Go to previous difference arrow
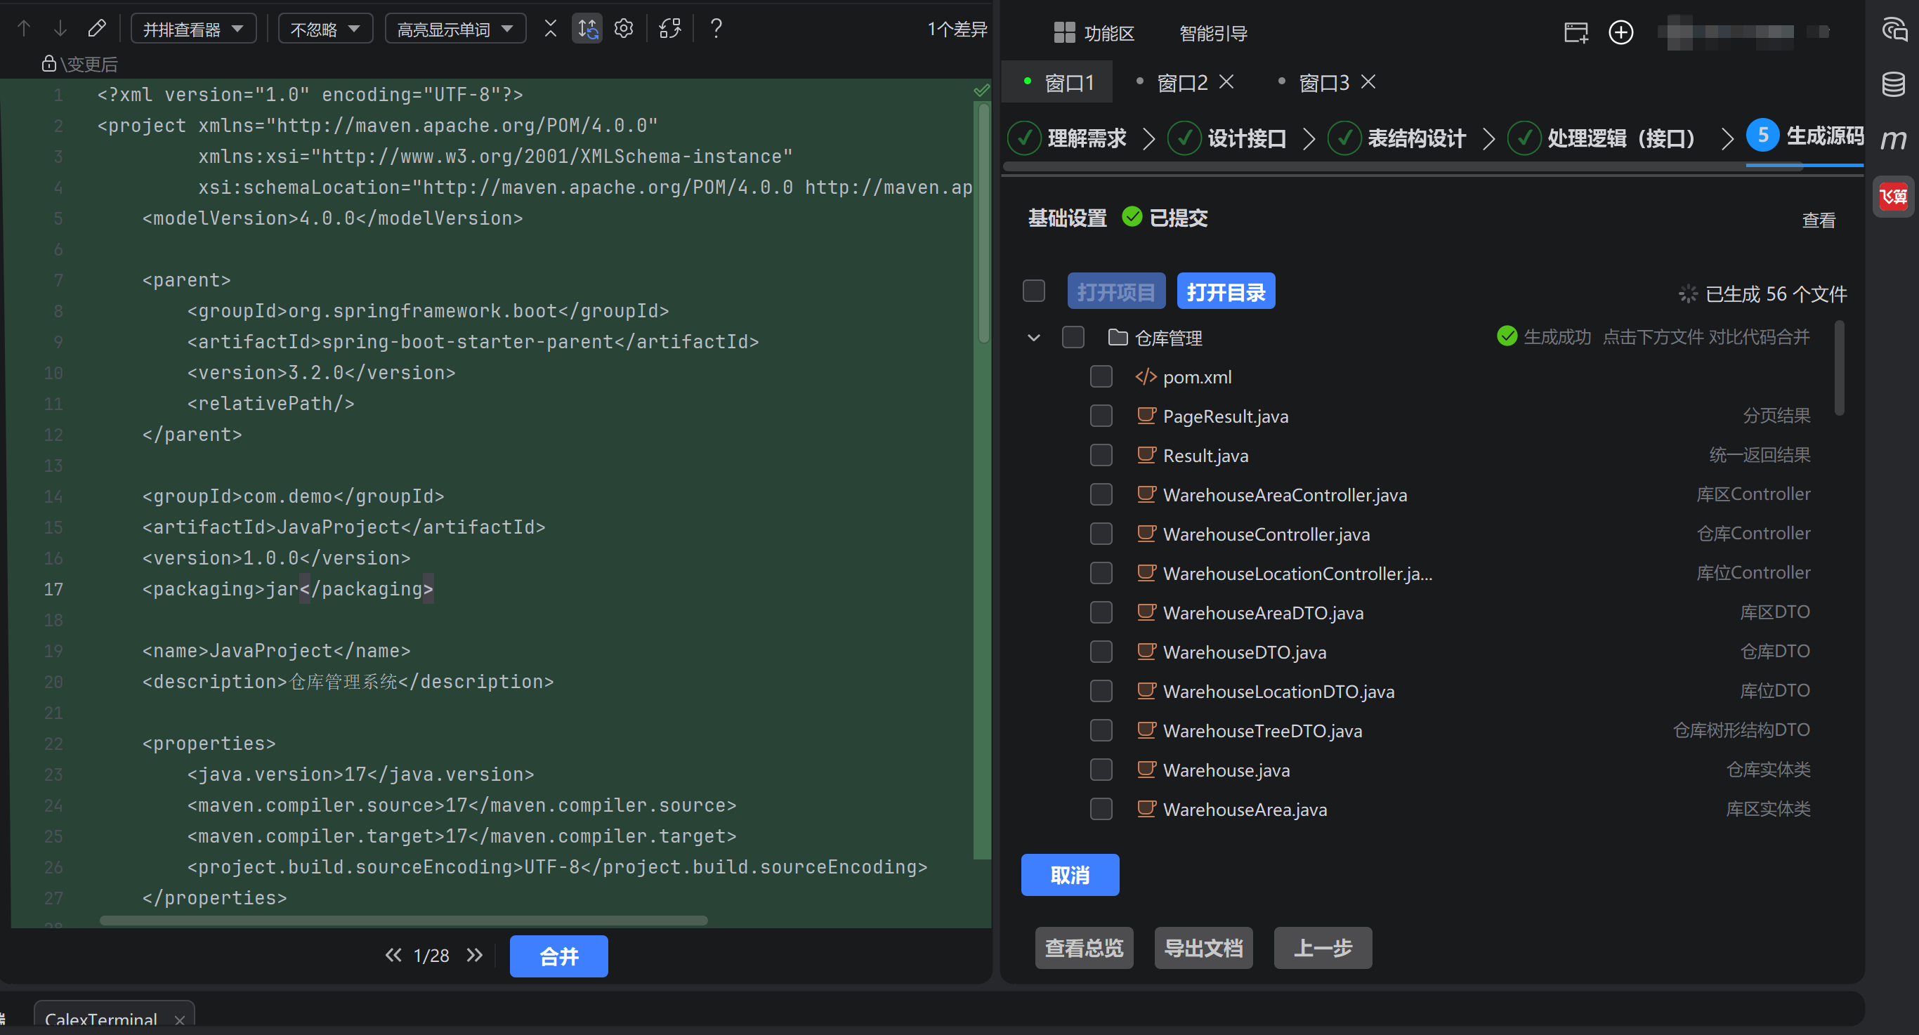This screenshot has width=1919, height=1035. 24,29
